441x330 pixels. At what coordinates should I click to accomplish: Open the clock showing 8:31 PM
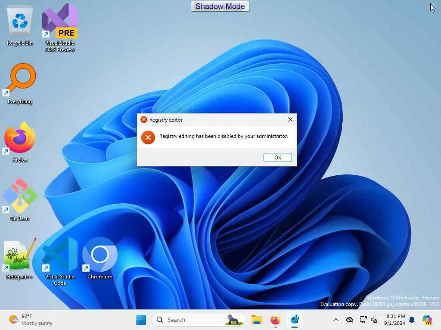click(395, 320)
